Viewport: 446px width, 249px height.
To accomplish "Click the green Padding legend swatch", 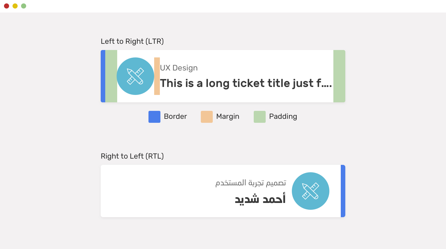I will [260, 117].
